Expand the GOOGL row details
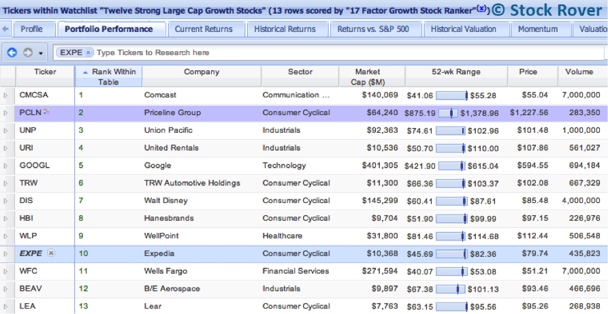 click(x=7, y=166)
